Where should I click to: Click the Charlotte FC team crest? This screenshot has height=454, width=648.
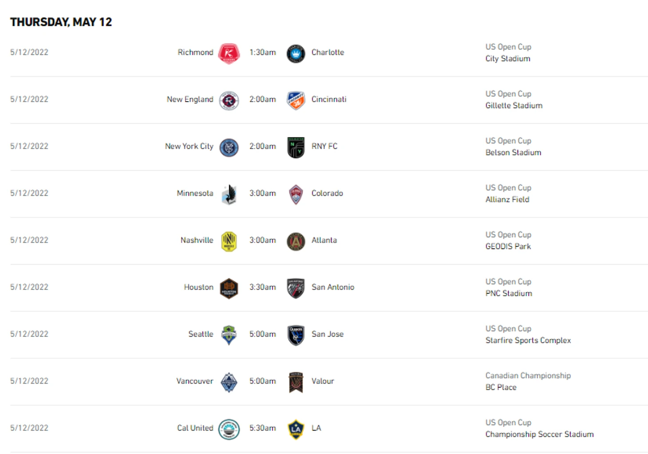[296, 54]
